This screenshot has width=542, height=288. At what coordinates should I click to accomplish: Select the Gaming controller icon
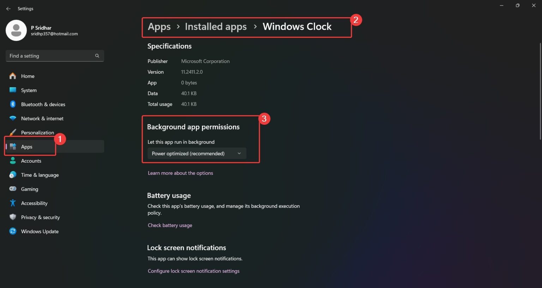pos(13,189)
